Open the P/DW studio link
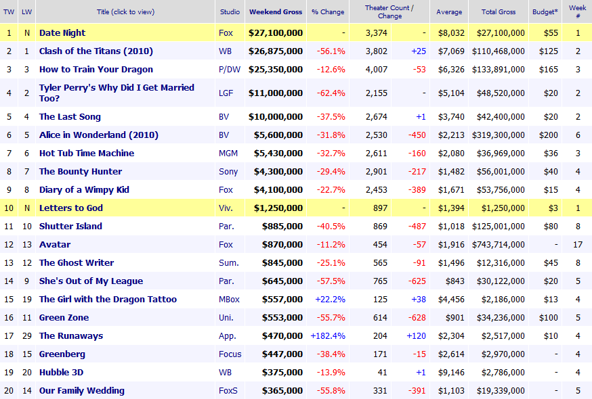The width and height of the screenshot is (592, 399). tap(230, 70)
